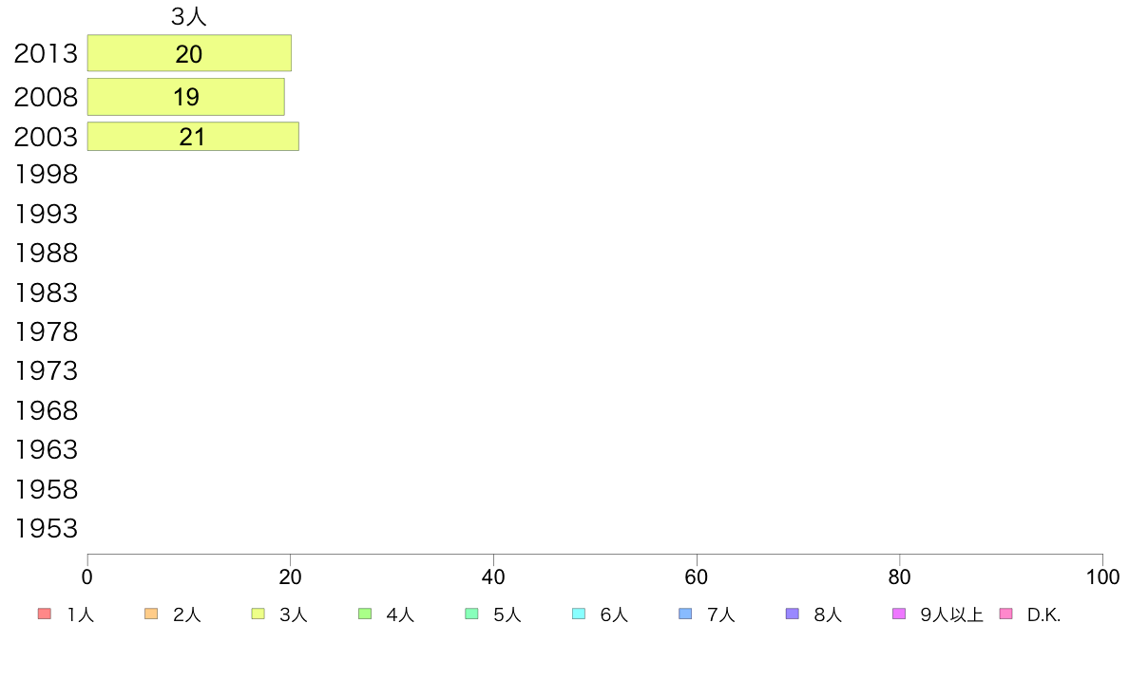The width and height of the screenshot is (1129, 699).
Task: Click the D.K. legend text label
Action: click(1043, 614)
